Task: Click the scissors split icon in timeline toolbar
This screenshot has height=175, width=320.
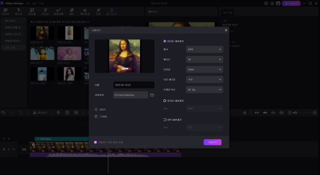Action: [35, 113]
